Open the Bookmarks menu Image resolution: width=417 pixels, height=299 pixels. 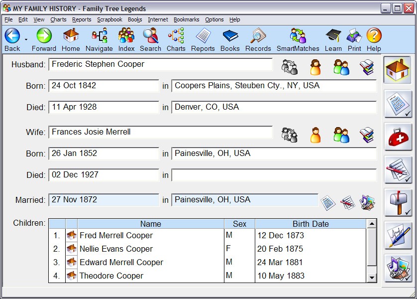tap(186, 19)
